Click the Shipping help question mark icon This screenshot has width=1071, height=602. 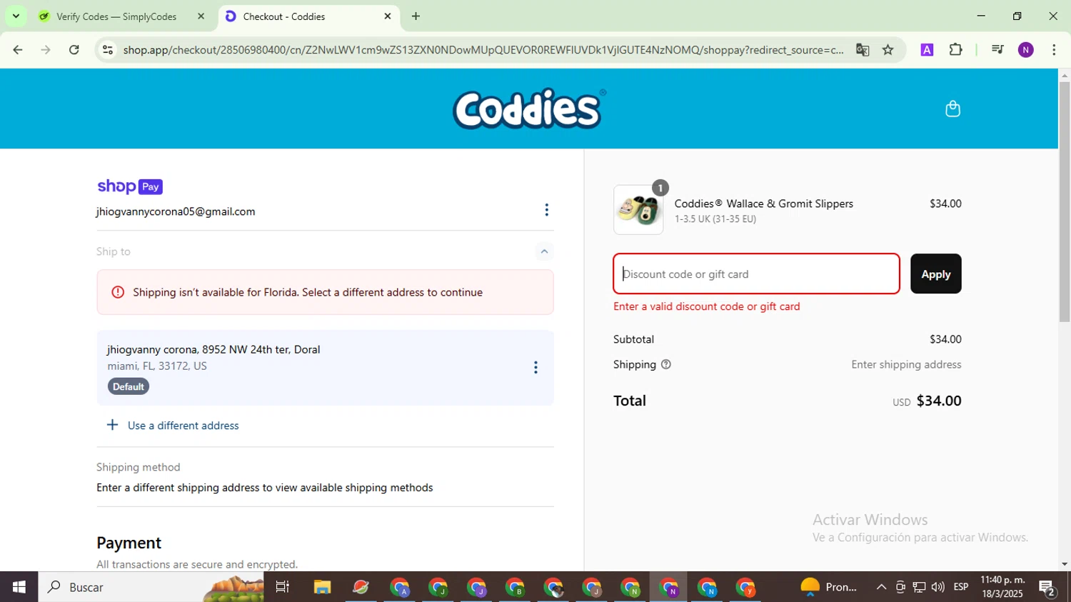666,364
